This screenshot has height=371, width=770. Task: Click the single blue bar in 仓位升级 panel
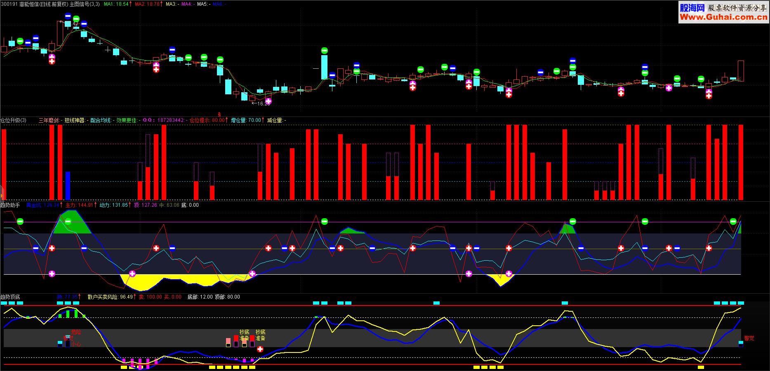[x=68, y=186]
